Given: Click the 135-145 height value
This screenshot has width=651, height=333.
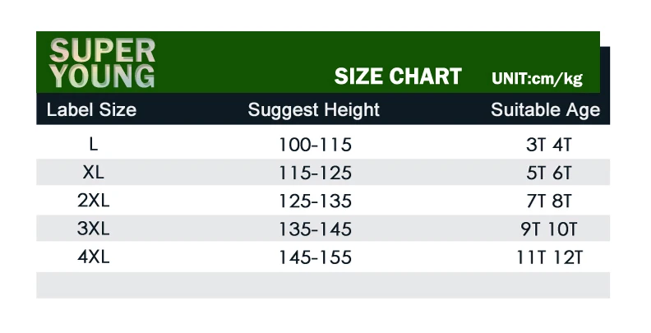Looking at the screenshot, I should coord(315,229).
